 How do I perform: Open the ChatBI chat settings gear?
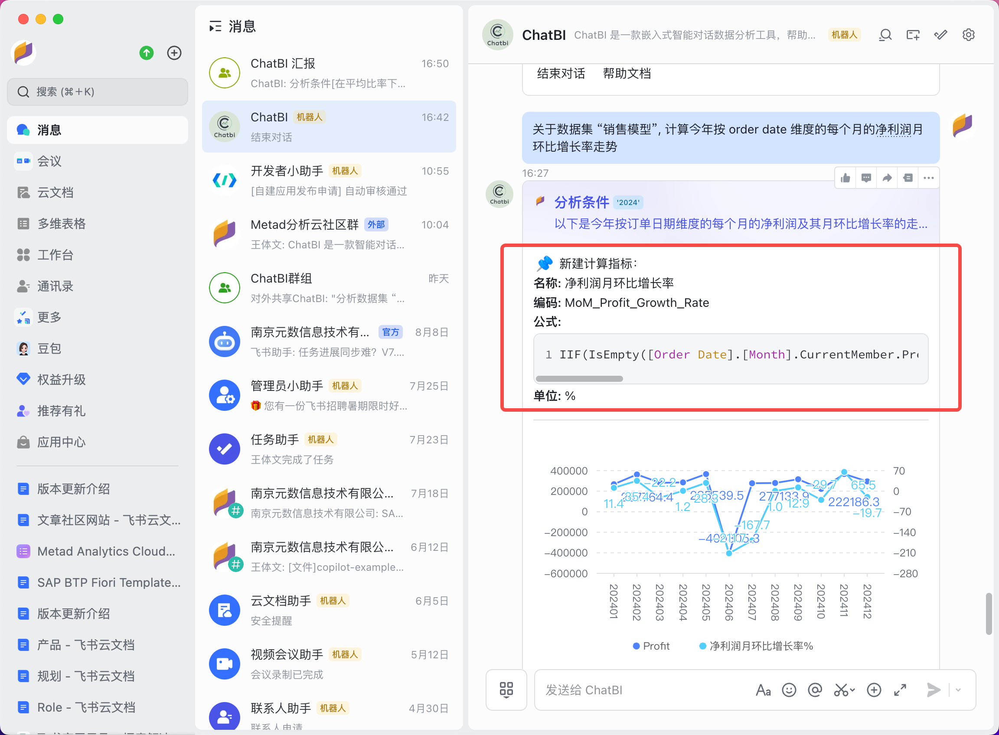pyautogui.click(x=968, y=35)
